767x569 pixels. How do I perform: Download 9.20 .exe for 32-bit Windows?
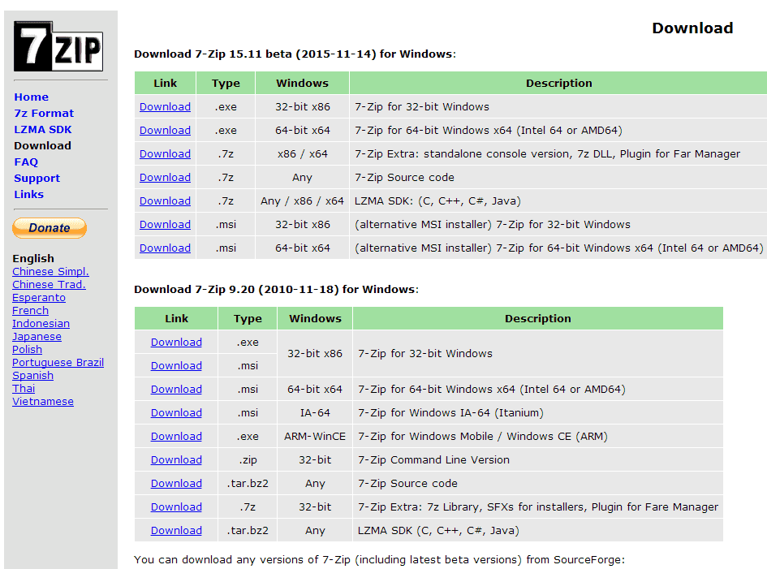[177, 342]
